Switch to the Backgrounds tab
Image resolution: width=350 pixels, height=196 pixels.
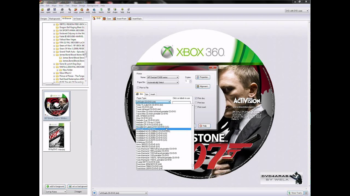click(x=55, y=19)
